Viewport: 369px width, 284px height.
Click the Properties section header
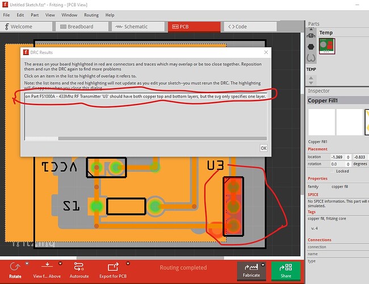pyautogui.click(x=317, y=178)
